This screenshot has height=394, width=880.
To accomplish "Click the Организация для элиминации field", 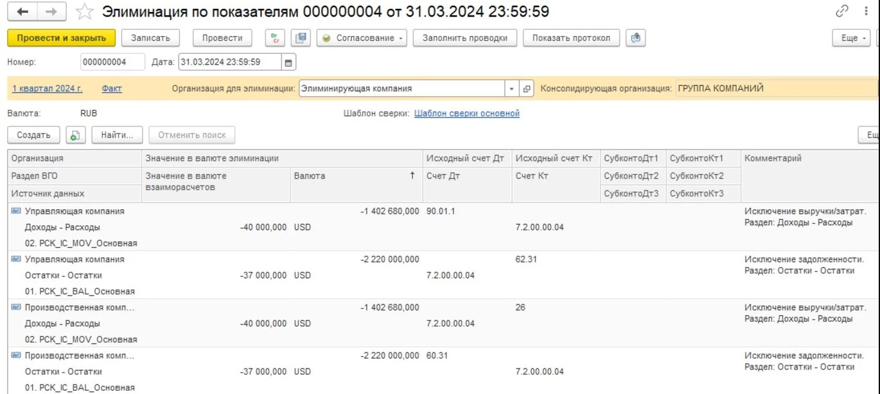I will click(x=402, y=89).
